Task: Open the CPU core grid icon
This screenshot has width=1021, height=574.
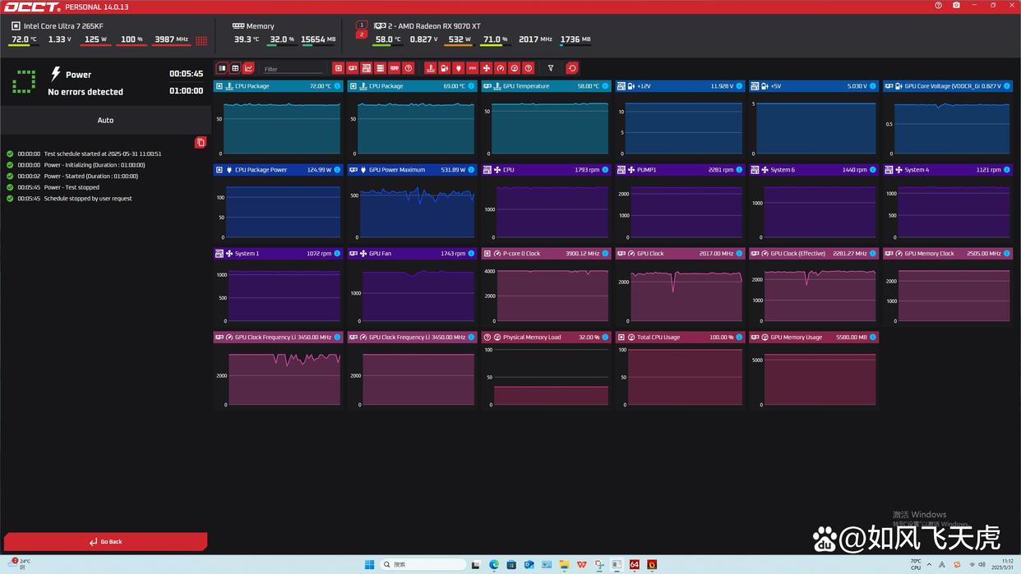Action: [201, 39]
